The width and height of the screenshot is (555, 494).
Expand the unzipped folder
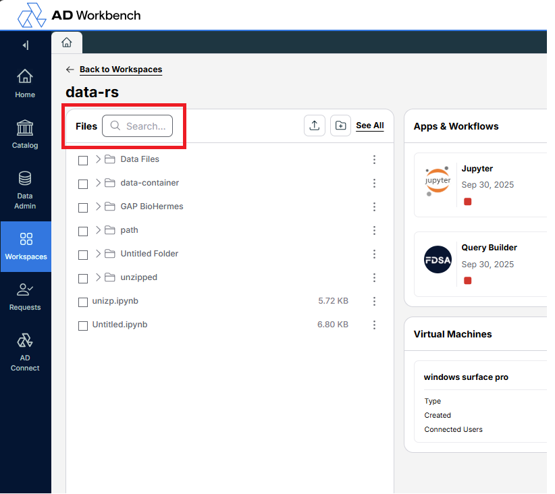98,277
